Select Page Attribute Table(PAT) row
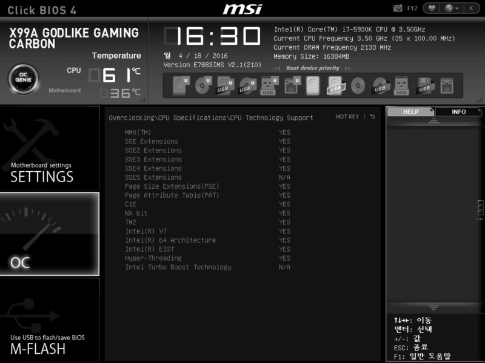This screenshot has height=363, width=485. (x=207, y=195)
